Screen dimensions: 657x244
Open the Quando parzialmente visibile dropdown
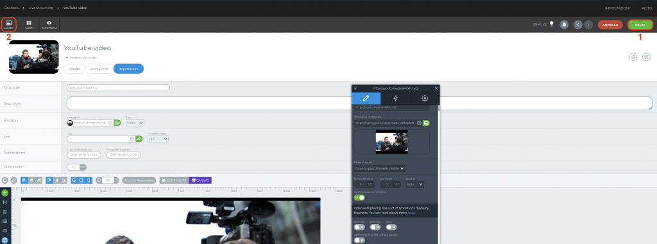click(380, 168)
